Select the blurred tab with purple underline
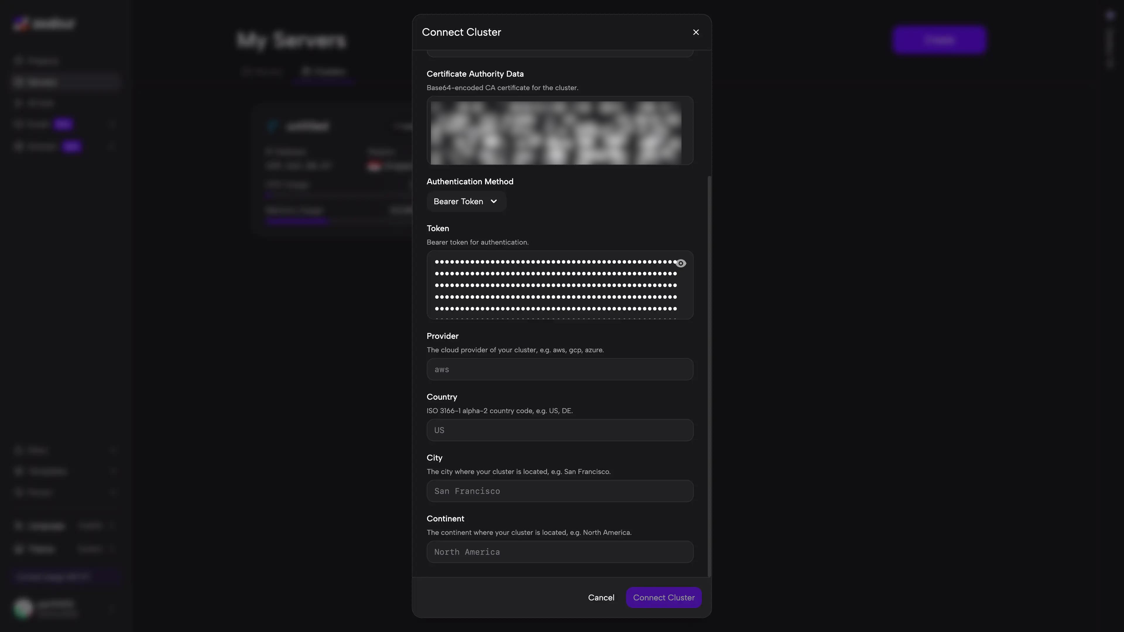This screenshot has height=632, width=1124. (x=324, y=71)
